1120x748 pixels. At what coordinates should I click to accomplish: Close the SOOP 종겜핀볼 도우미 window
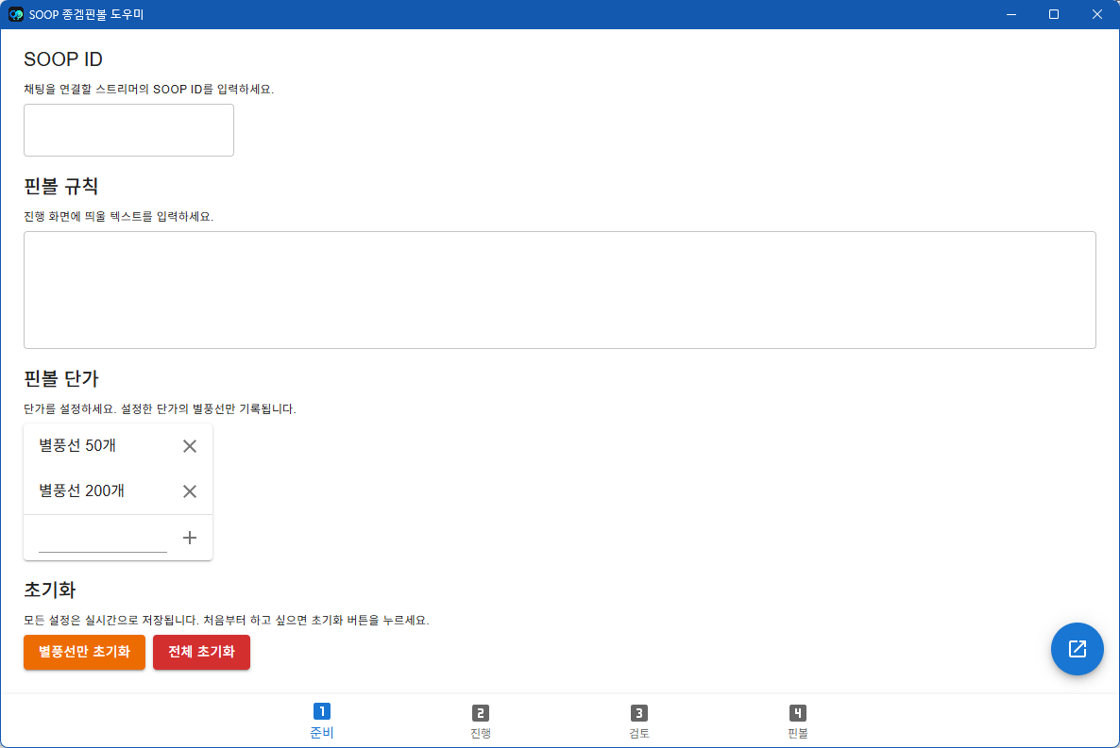1097,14
